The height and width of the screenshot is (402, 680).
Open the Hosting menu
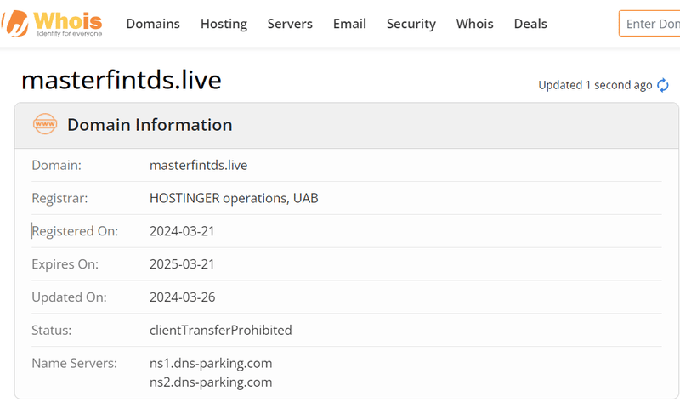click(224, 24)
